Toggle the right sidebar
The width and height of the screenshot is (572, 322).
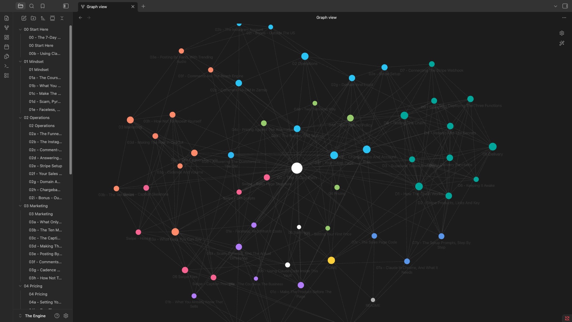pos(565,6)
